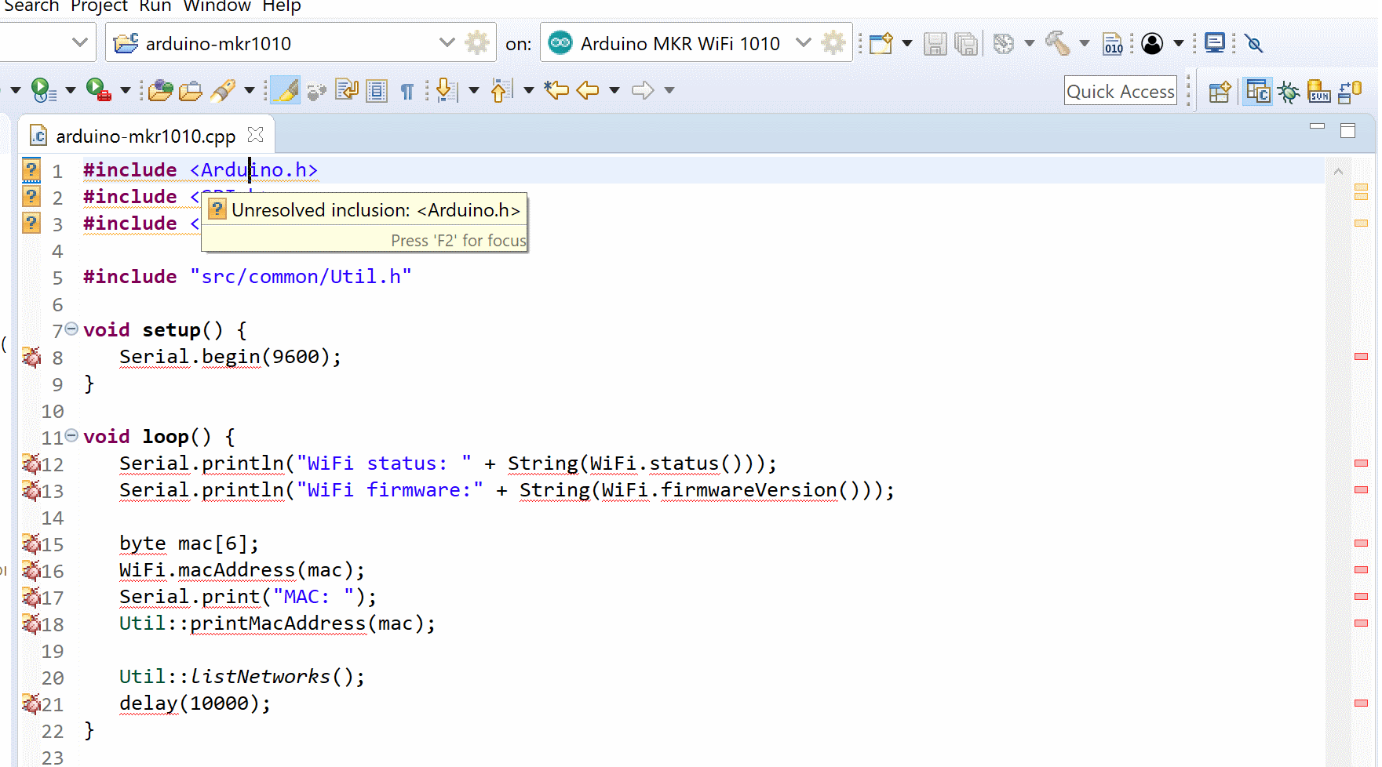Toggle Block Selection Mode icon
The height and width of the screenshot is (767, 1382).
point(377,91)
